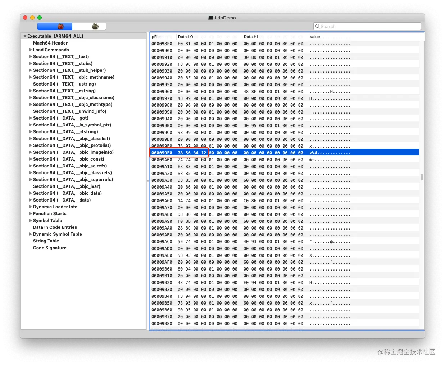The width and height of the screenshot is (445, 365).
Task: Expand the Symbol Table disclosure triangle
Action: point(31,221)
